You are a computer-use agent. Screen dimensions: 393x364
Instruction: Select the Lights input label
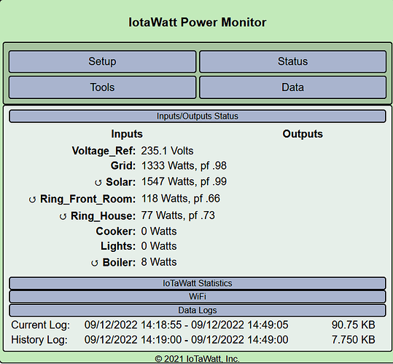click(118, 246)
